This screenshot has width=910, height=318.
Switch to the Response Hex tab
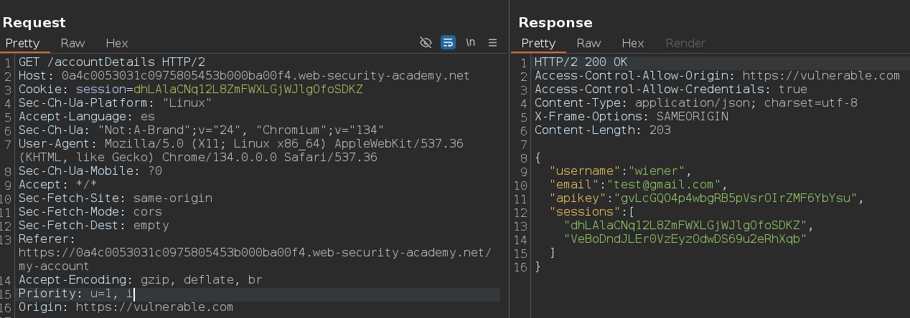[x=632, y=43]
